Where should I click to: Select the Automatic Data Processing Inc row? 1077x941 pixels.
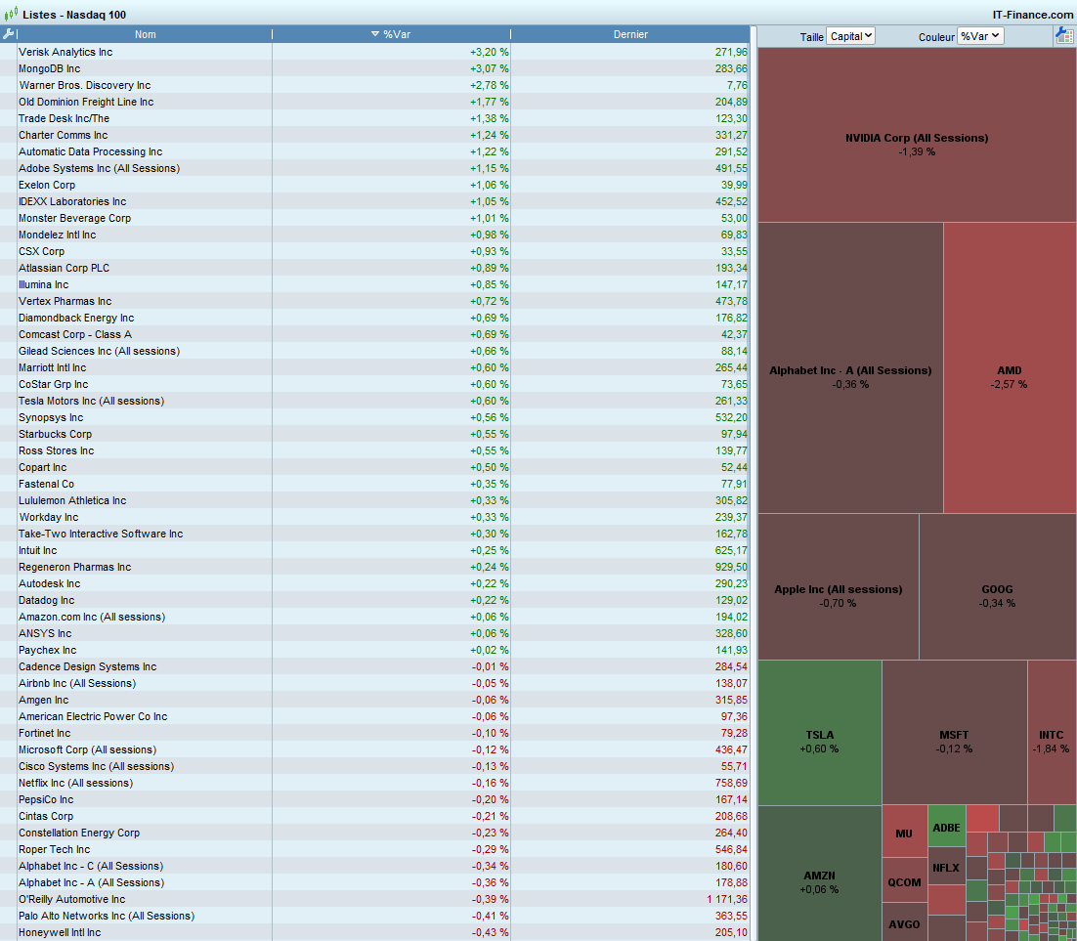click(374, 151)
